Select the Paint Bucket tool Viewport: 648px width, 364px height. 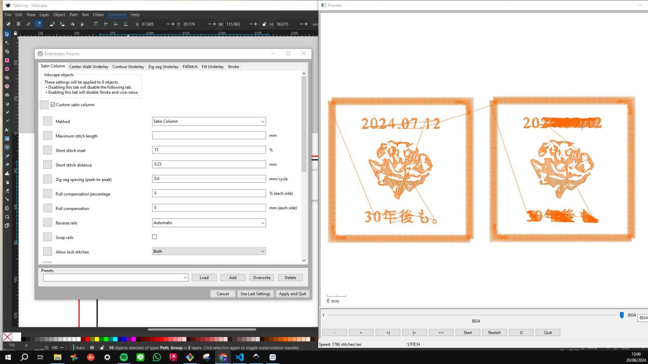[x=7, y=165]
